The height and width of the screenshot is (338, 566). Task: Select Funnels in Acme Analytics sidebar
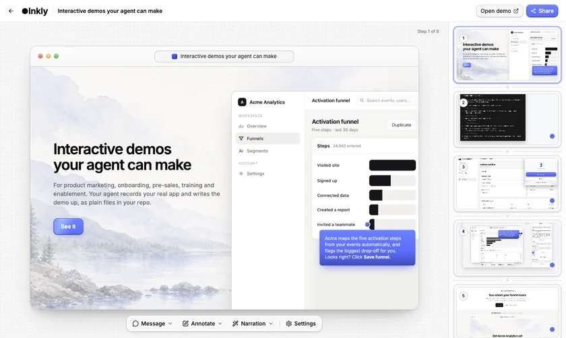click(268, 139)
